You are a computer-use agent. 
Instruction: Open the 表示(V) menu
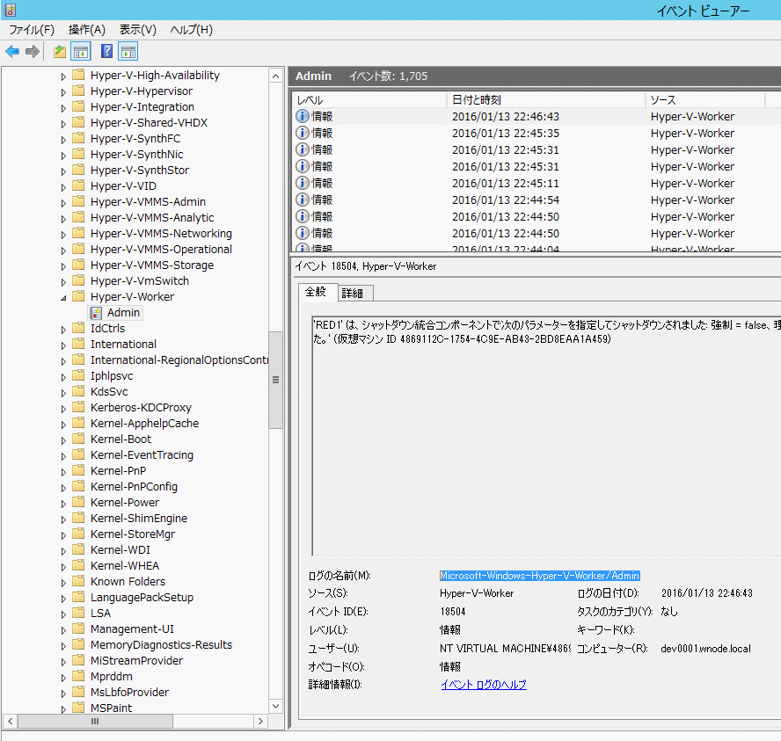click(x=137, y=30)
